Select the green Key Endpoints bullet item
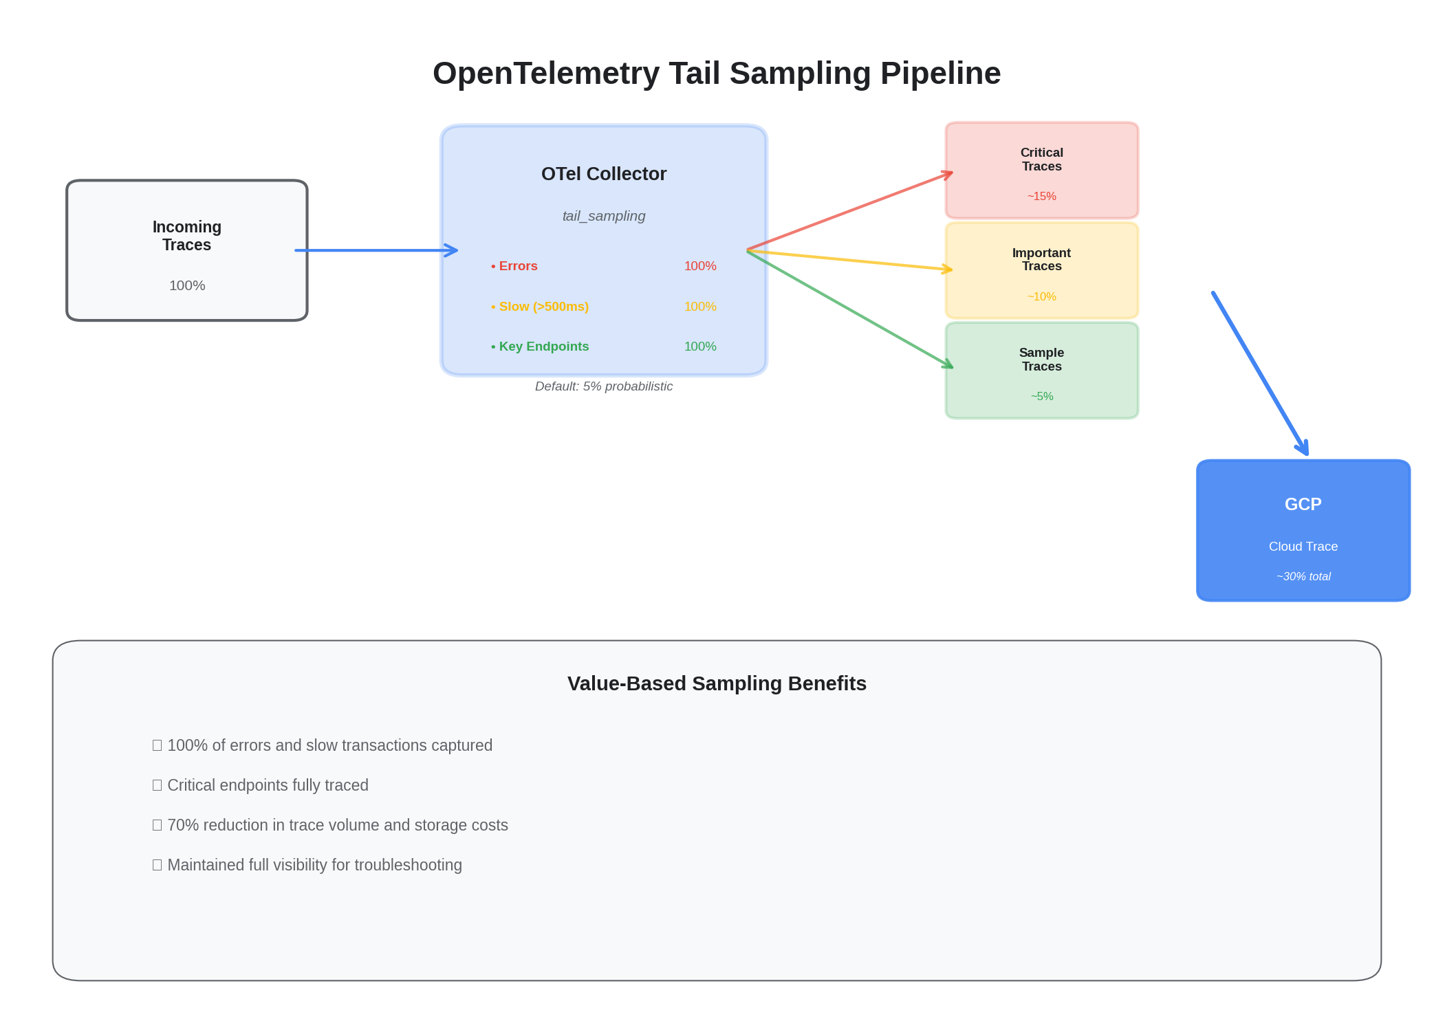Screen dimensions: 1434x1021 click(x=543, y=346)
